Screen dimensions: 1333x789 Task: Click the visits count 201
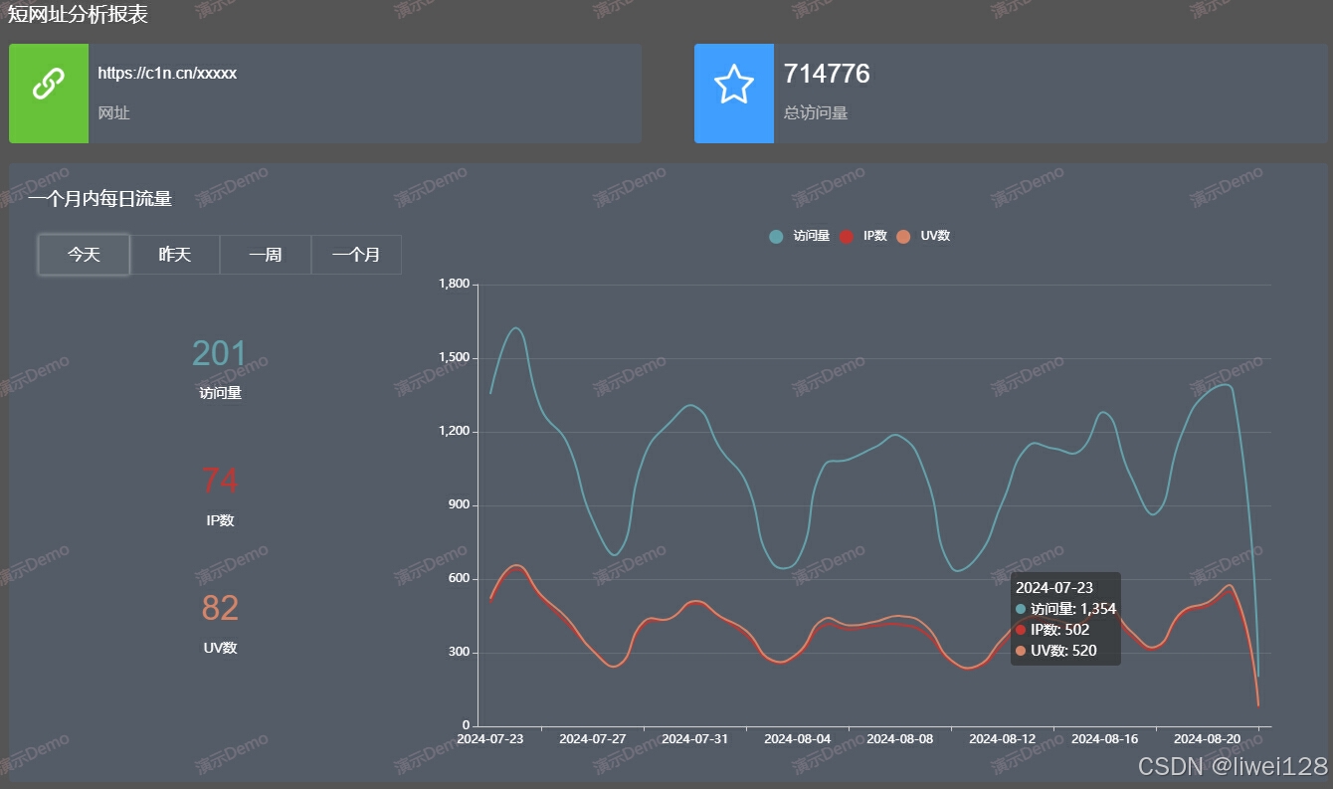pyautogui.click(x=220, y=353)
